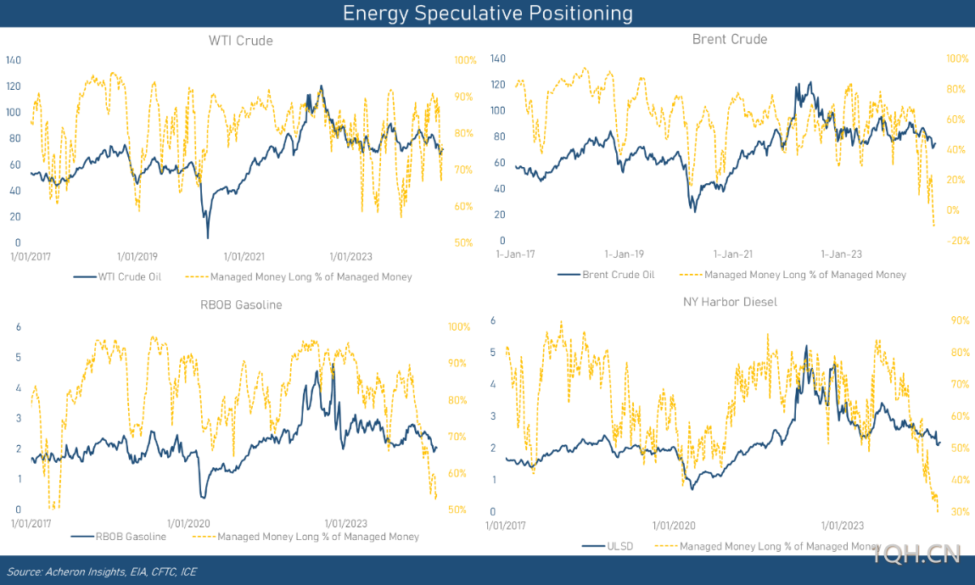Click 1-Jan-19 label on Brent axis

coord(625,254)
